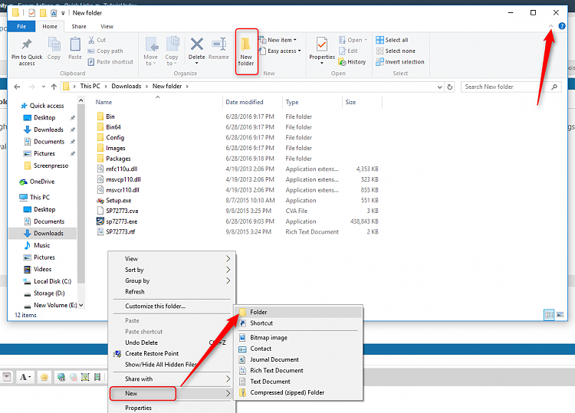The width and height of the screenshot is (575, 413).
Task: Click Invert selection in ribbon
Action: coord(400,62)
